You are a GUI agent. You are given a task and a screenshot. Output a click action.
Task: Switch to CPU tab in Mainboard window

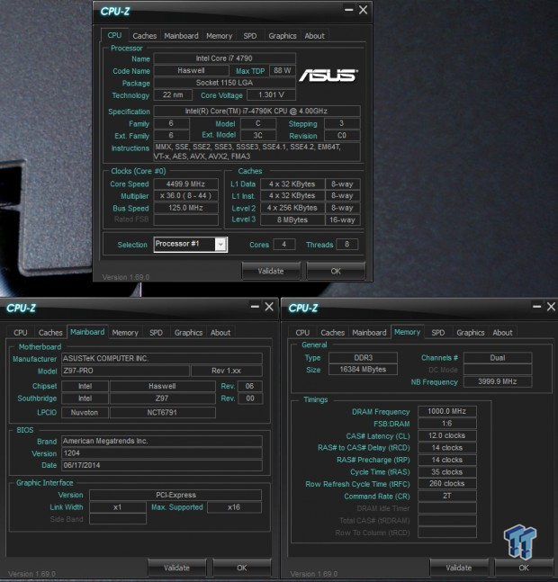21,333
